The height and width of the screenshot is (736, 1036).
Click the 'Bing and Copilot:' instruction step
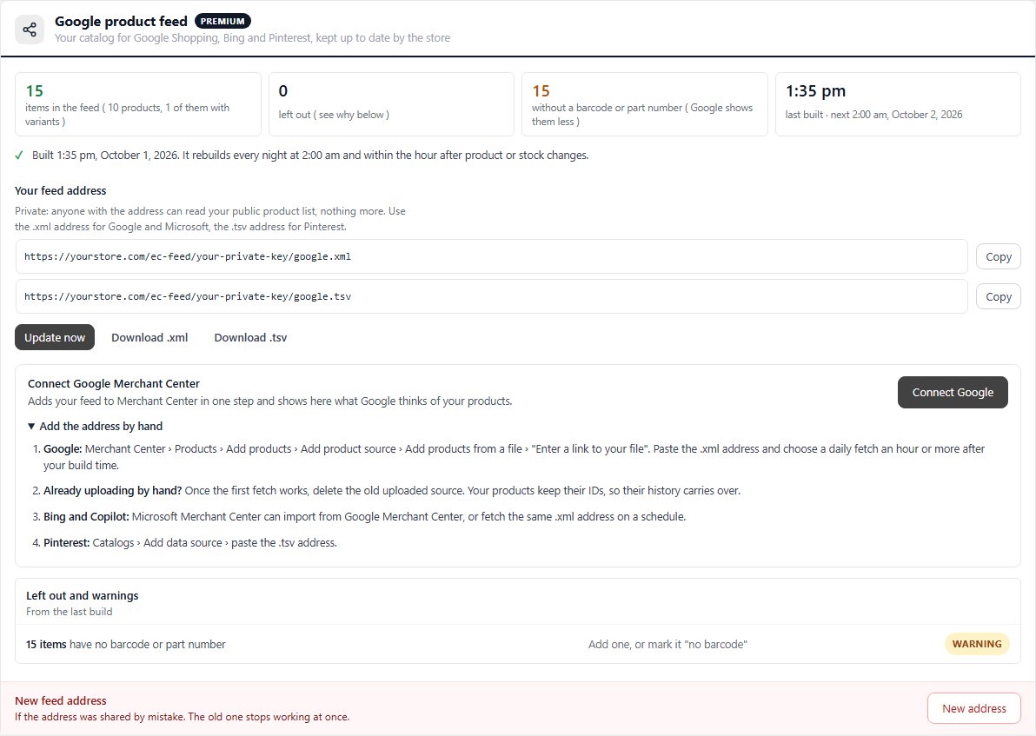[365, 516]
